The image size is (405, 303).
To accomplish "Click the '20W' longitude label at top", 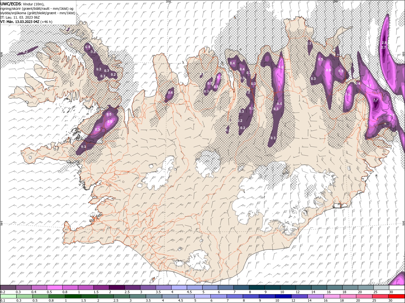I will coord(168,2).
